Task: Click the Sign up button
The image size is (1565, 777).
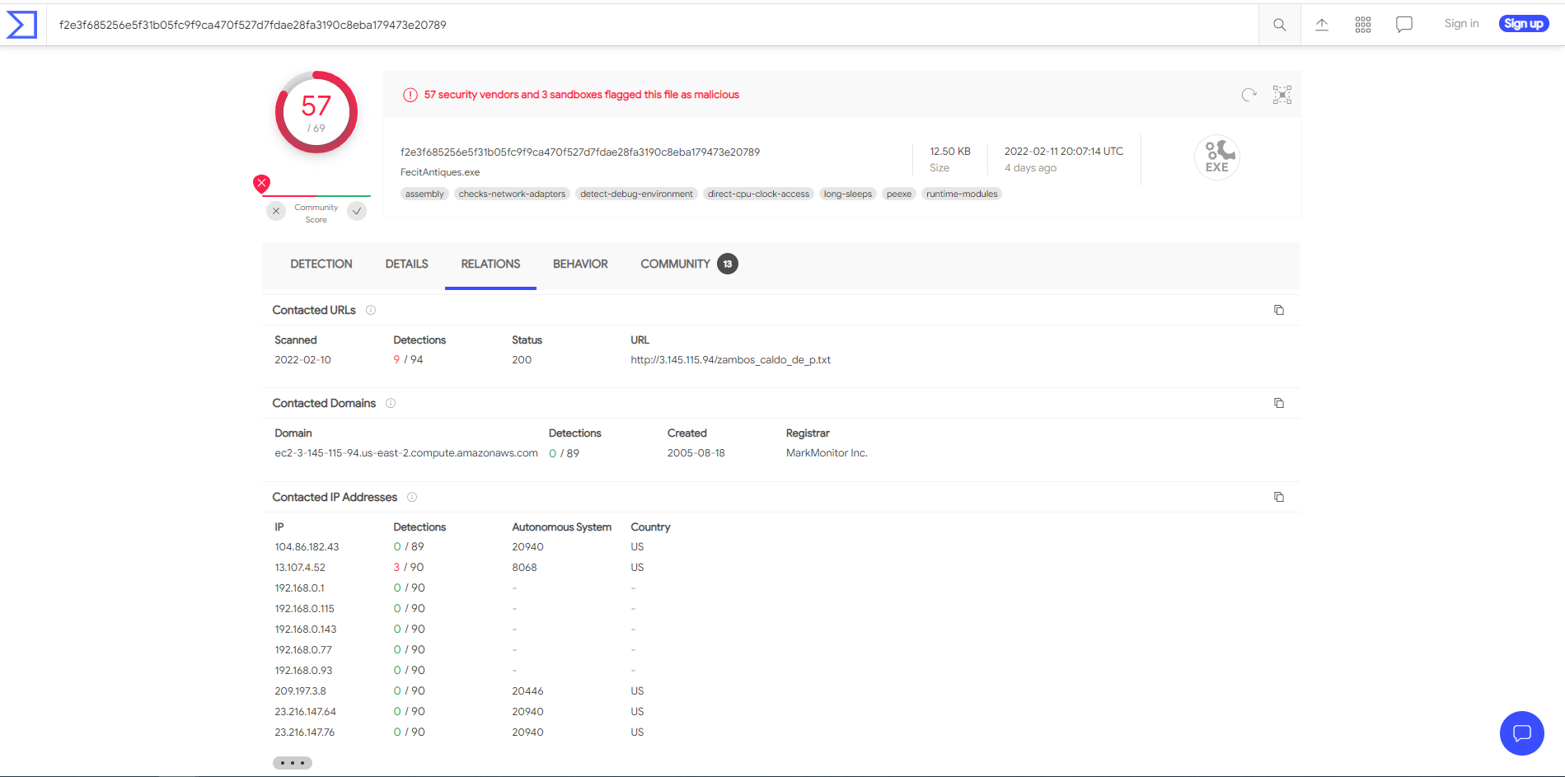Action: tap(1523, 24)
